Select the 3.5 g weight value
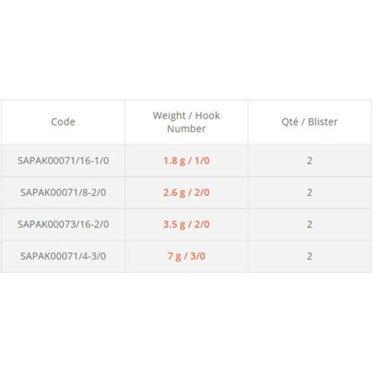The image size is (373, 373). (173, 225)
